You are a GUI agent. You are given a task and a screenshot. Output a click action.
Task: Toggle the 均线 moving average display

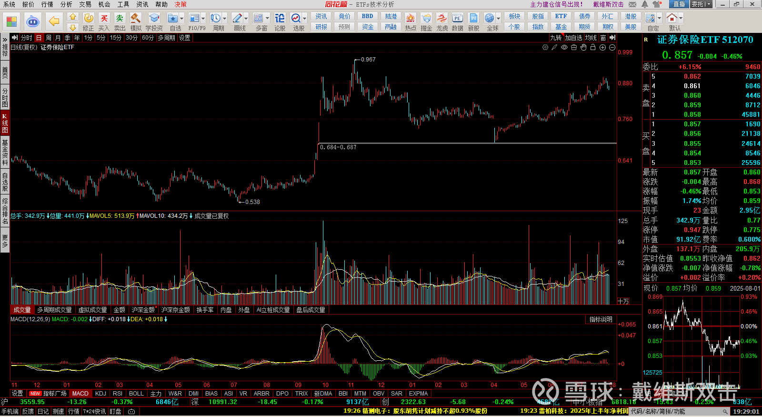coord(591,38)
